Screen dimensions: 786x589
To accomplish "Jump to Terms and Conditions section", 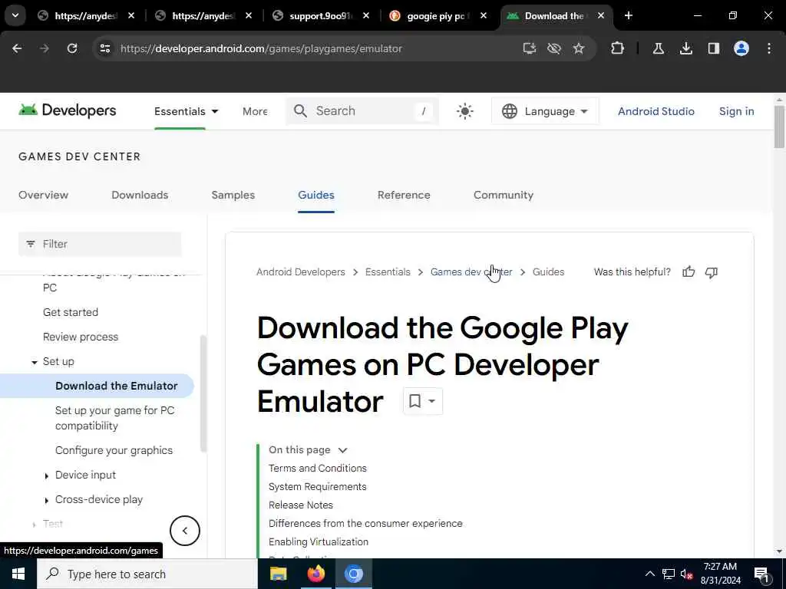I will coord(318,469).
